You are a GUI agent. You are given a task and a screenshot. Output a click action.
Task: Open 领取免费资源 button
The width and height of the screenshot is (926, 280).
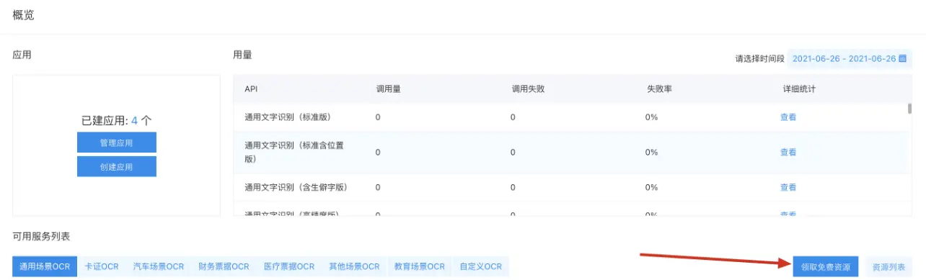click(826, 266)
